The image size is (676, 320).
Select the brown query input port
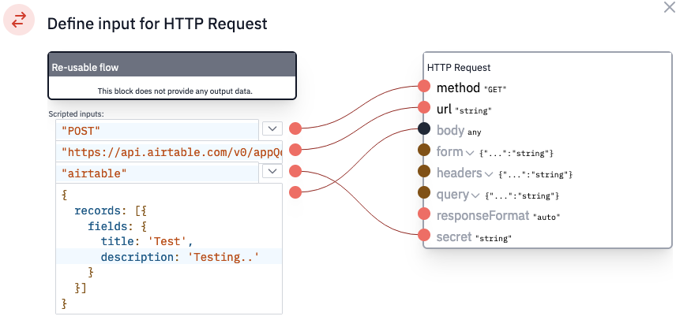[x=424, y=192]
